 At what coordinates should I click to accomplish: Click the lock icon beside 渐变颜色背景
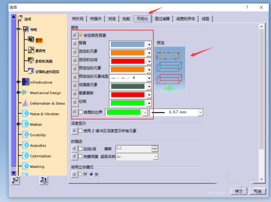(x=75, y=35)
